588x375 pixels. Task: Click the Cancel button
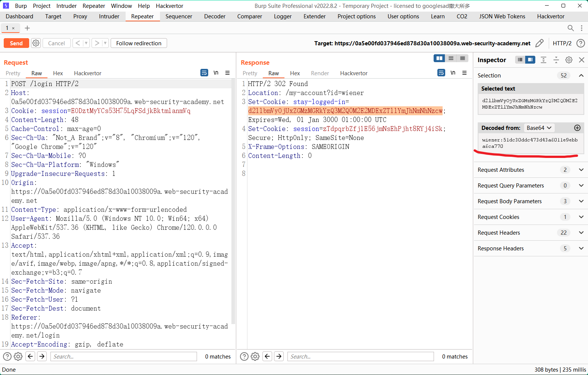tap(56, 43)
